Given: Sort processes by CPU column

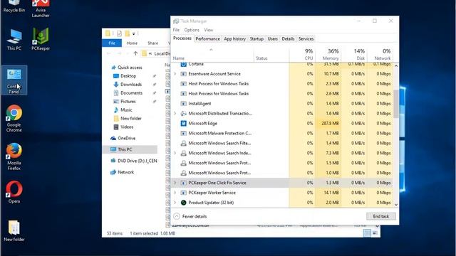Looking at the screenshot, I should click(302, 54).
